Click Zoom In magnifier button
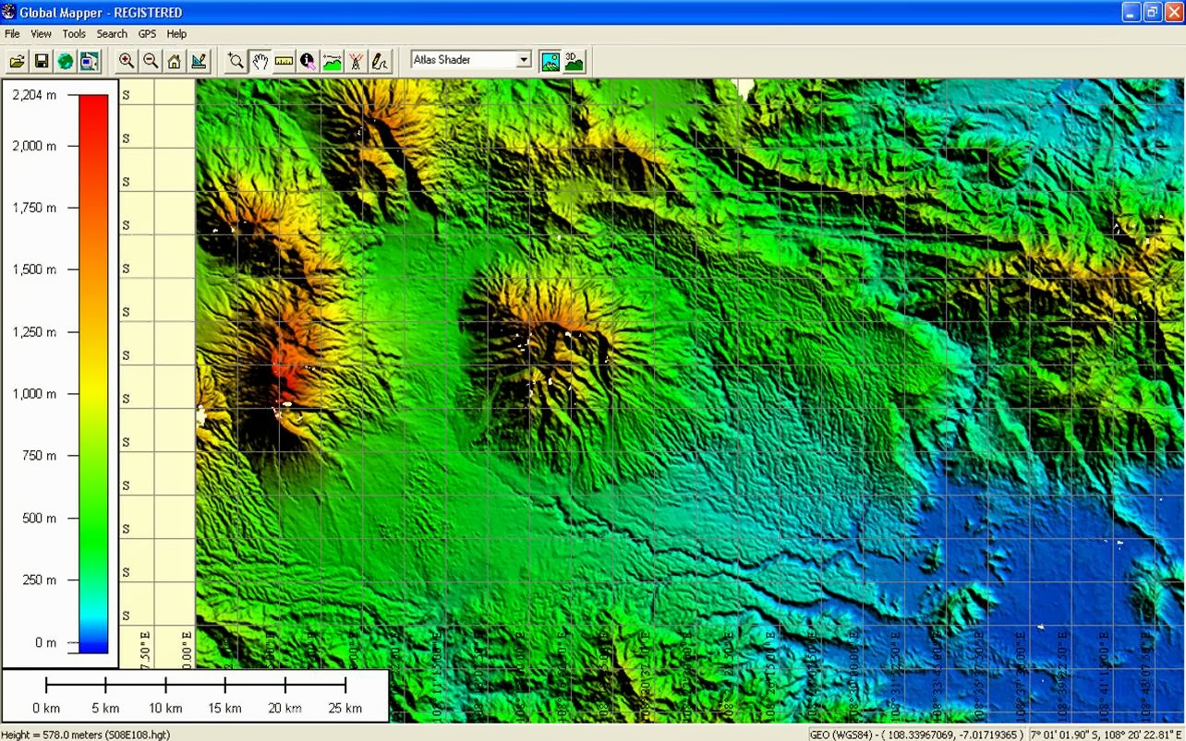The image size is (1186, 741). point(126,61)
